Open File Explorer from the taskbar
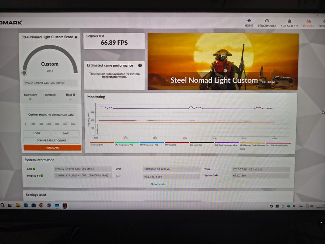The image size is (325, 244). click(x=18, y=205)
